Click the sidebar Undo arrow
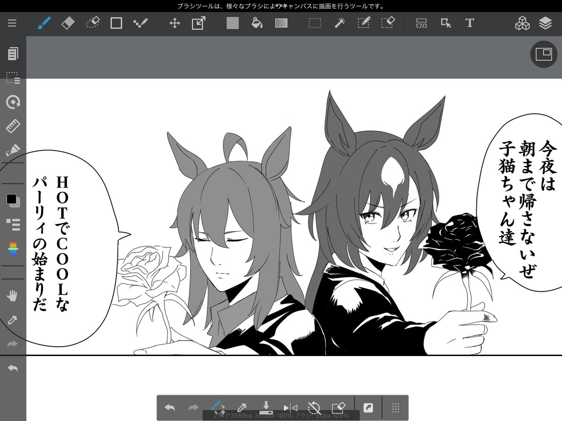This screenshot has width=562, height=421. (x=13, y=369)
